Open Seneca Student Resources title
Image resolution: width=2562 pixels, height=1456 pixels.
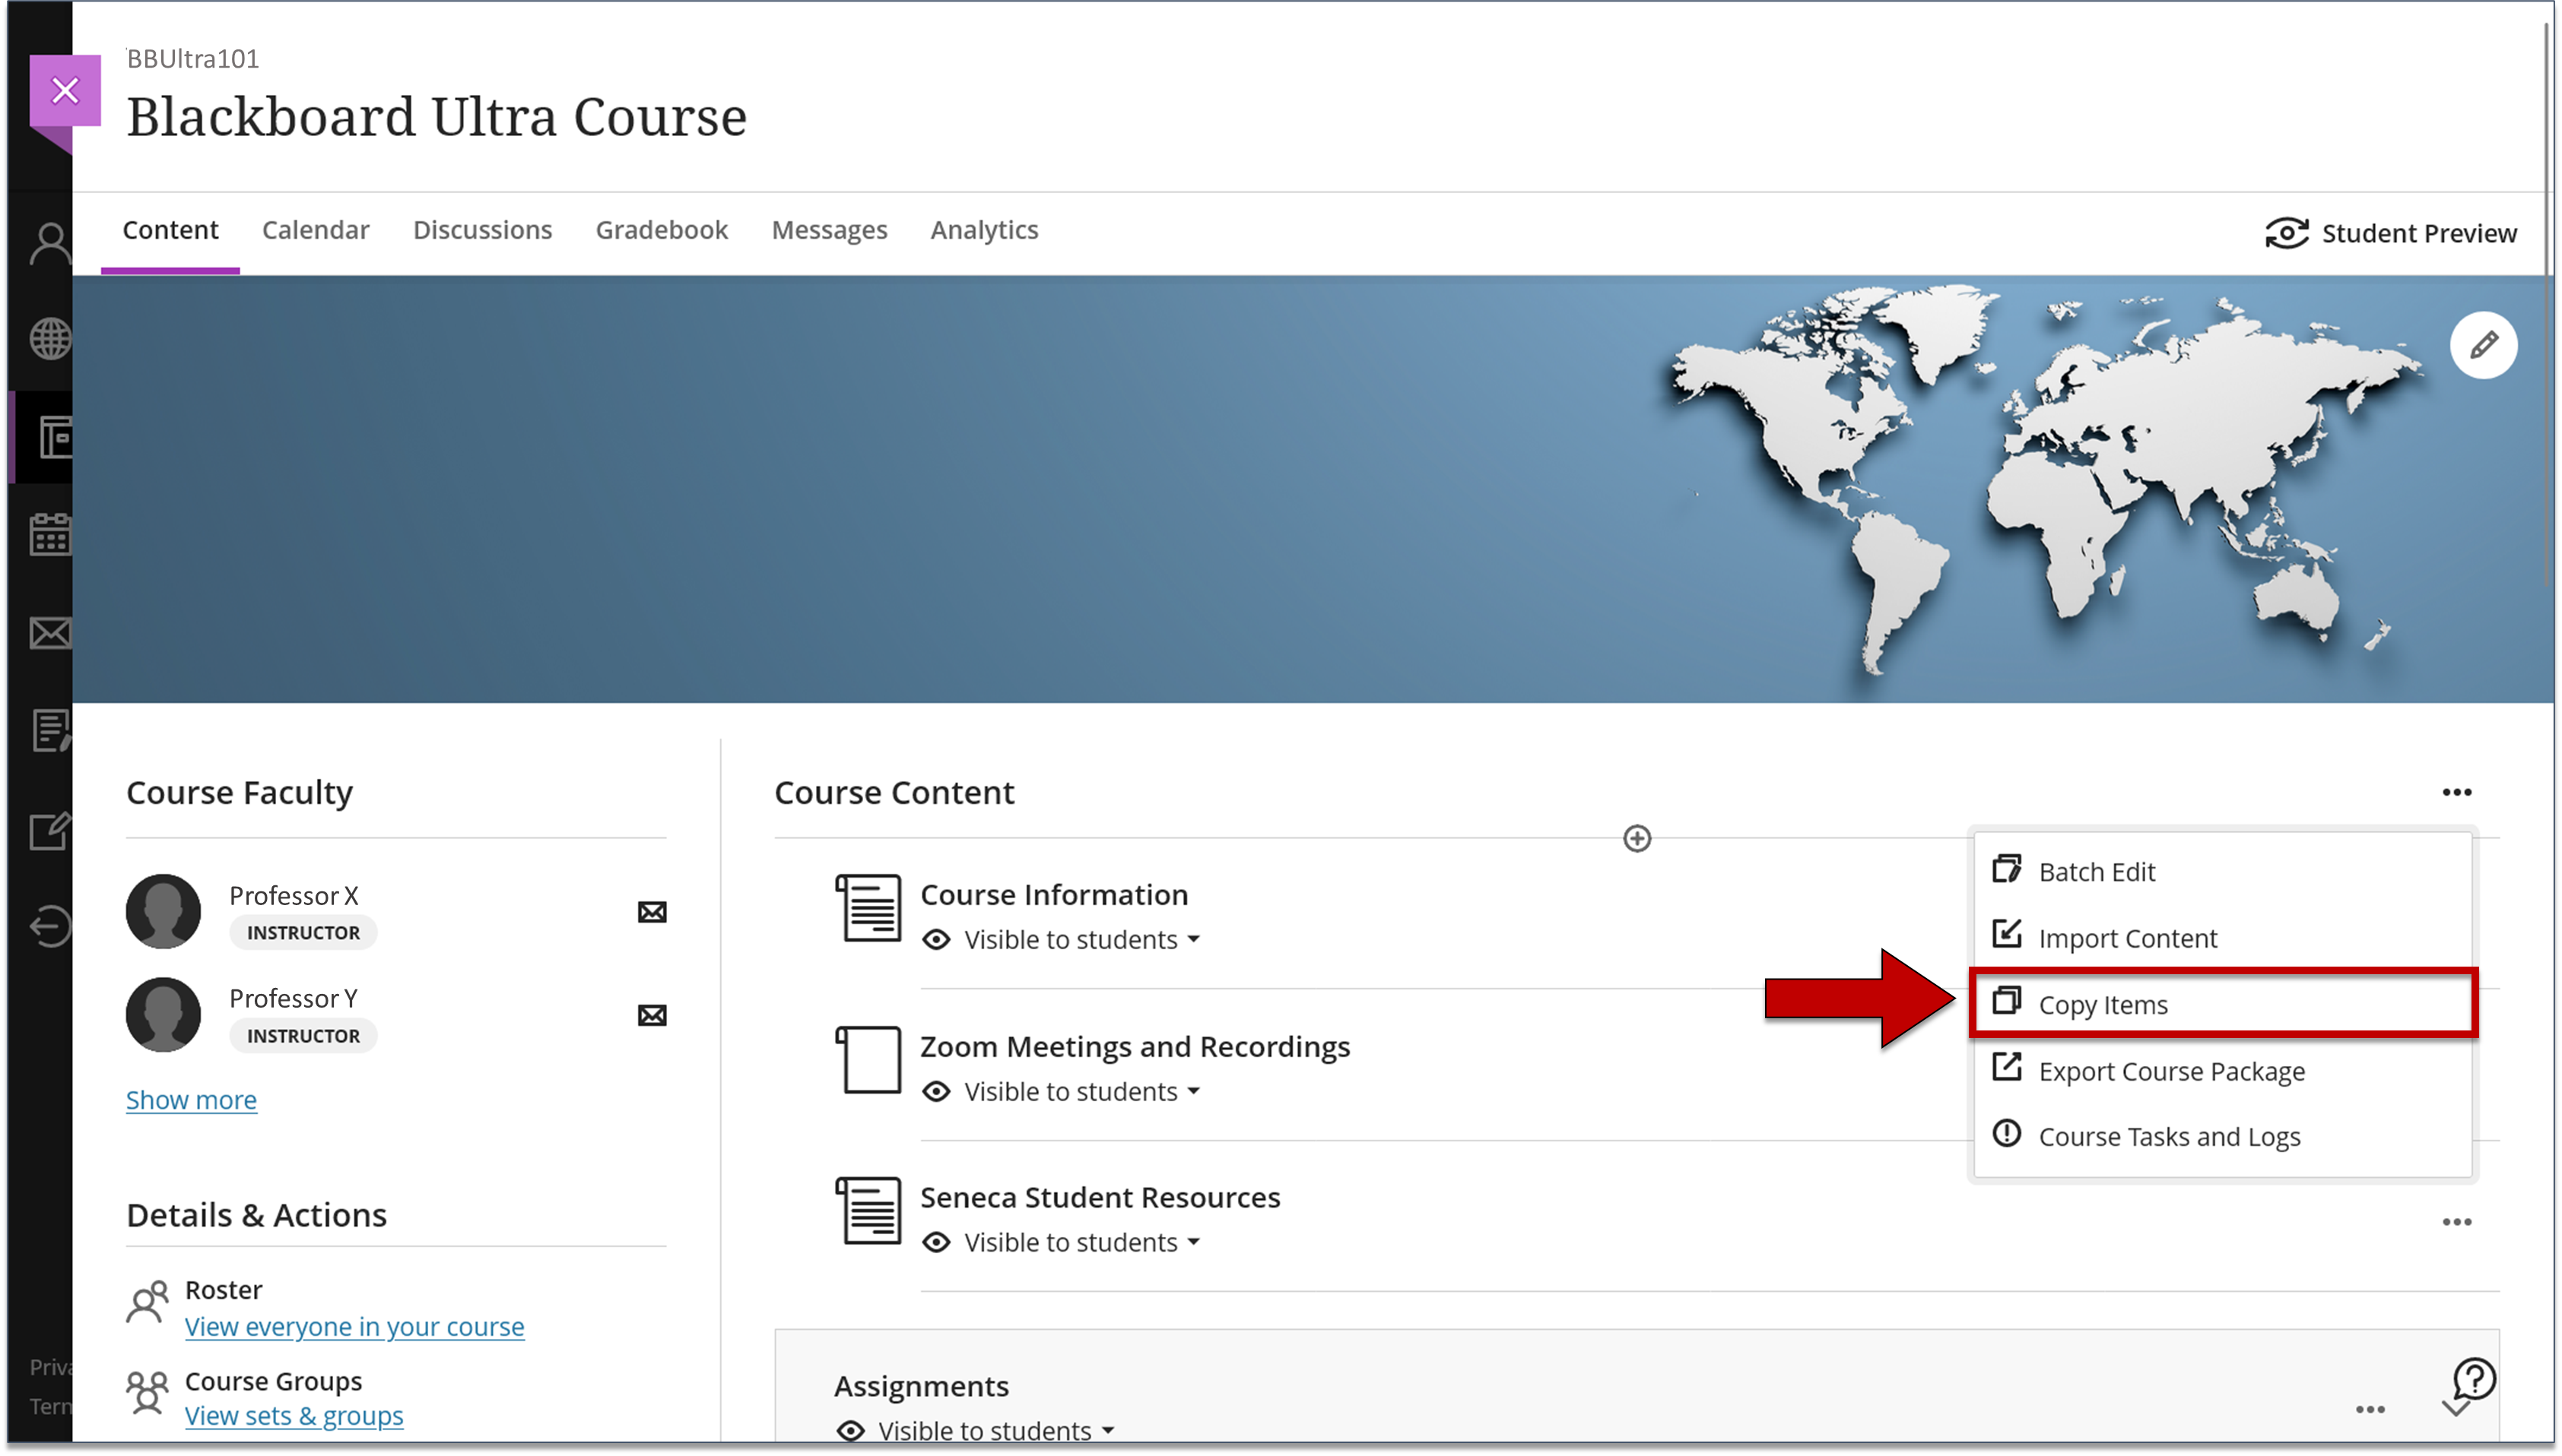click(x=1100, y=1198)
